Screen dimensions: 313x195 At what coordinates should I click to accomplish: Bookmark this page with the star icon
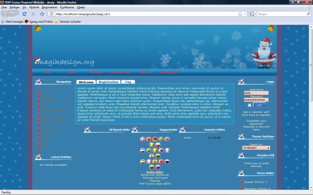[240, 14]
